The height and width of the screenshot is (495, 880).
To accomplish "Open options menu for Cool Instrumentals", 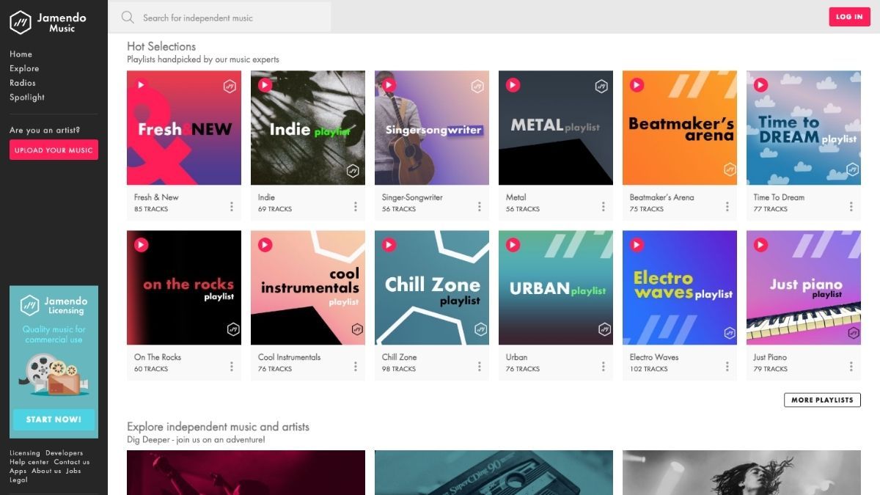I will 356,367.
